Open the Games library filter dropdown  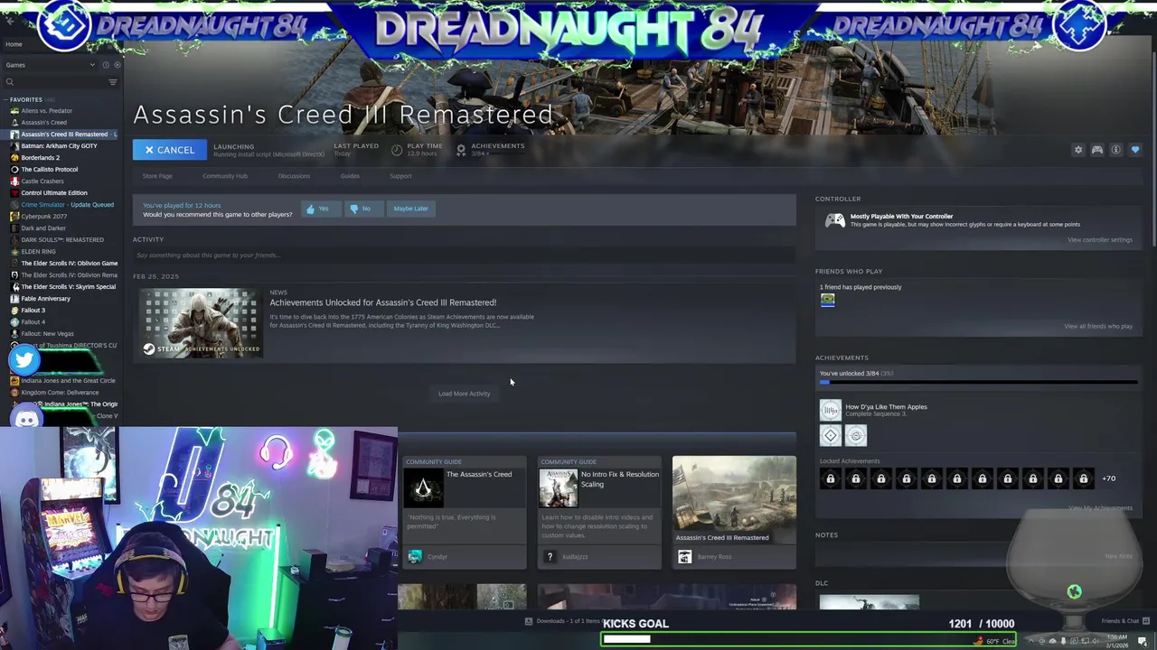[51, 65]
